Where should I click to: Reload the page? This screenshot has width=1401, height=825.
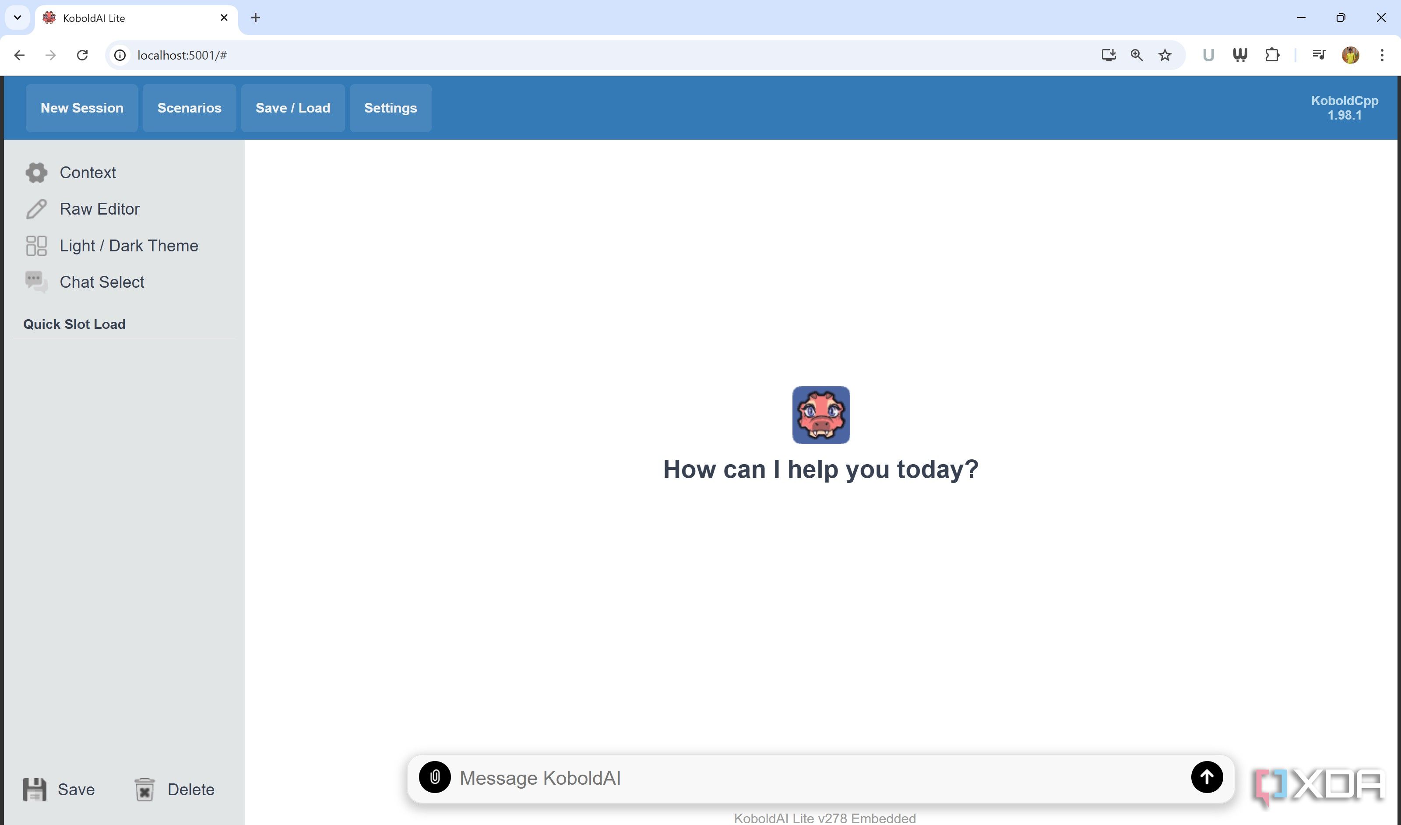click(x=82, y=55)
